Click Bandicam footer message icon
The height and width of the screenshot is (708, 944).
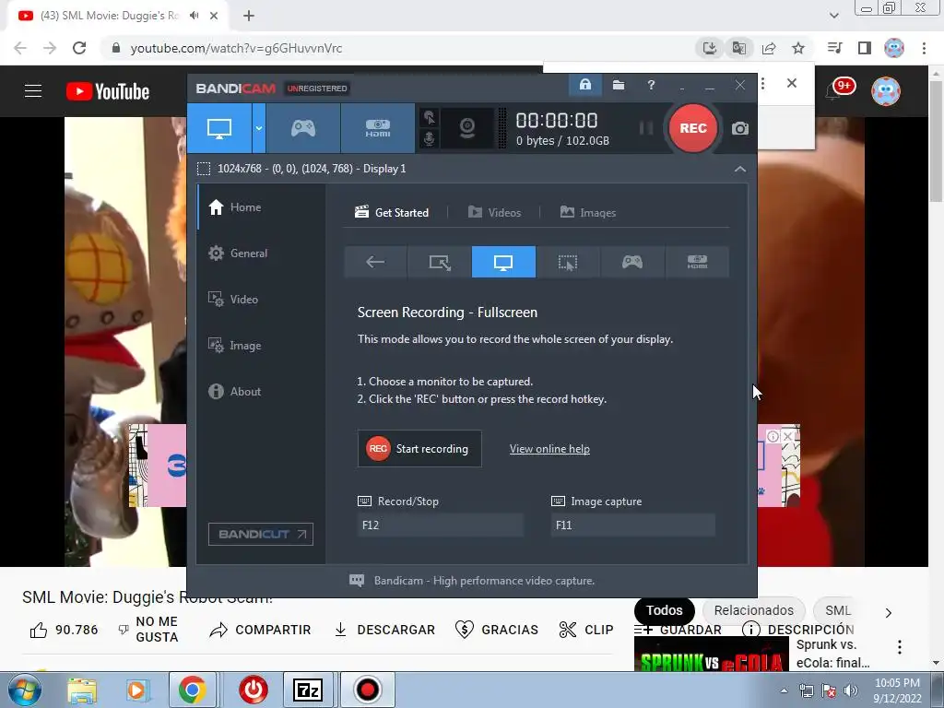coord(357,581)
